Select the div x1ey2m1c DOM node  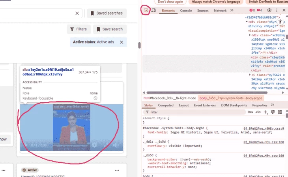tap(214, 64)
